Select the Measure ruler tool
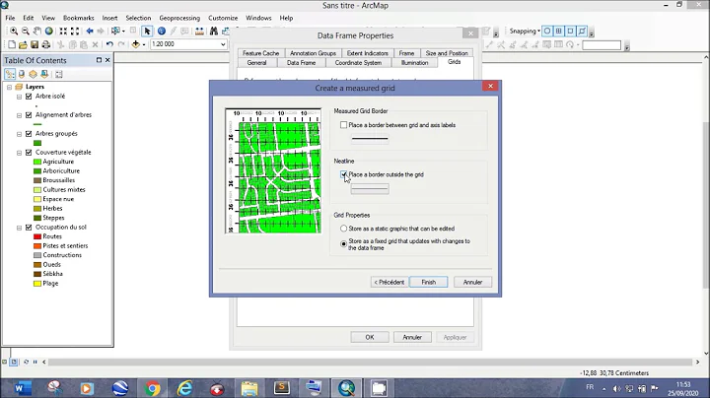Image resolution: width=710 pixels, height=398 pixels. click(199, 31)
